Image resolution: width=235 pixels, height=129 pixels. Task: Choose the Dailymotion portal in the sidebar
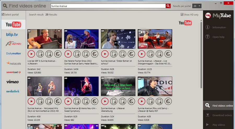click(13, 53)
